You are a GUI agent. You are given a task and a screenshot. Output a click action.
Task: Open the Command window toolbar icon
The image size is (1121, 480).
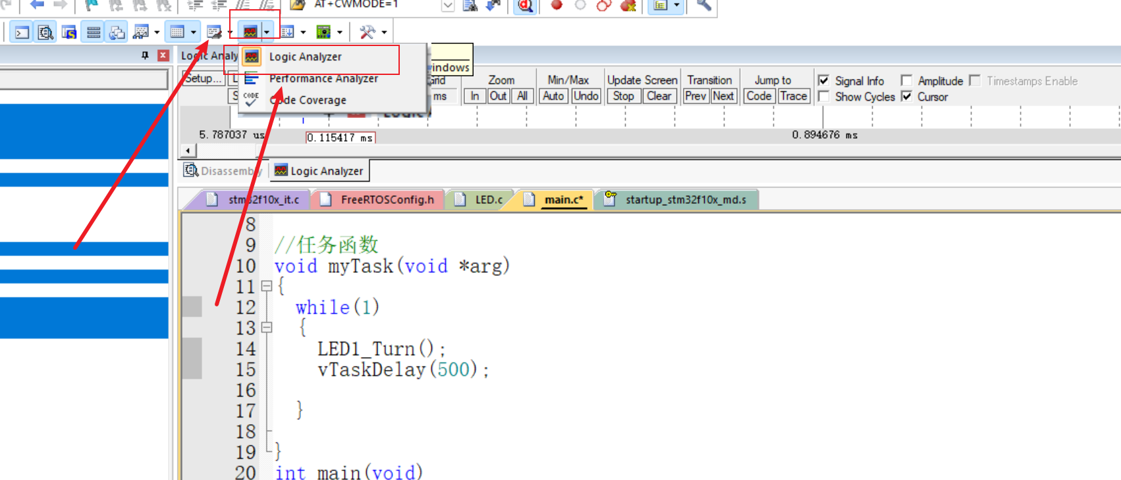pos(22,32)
